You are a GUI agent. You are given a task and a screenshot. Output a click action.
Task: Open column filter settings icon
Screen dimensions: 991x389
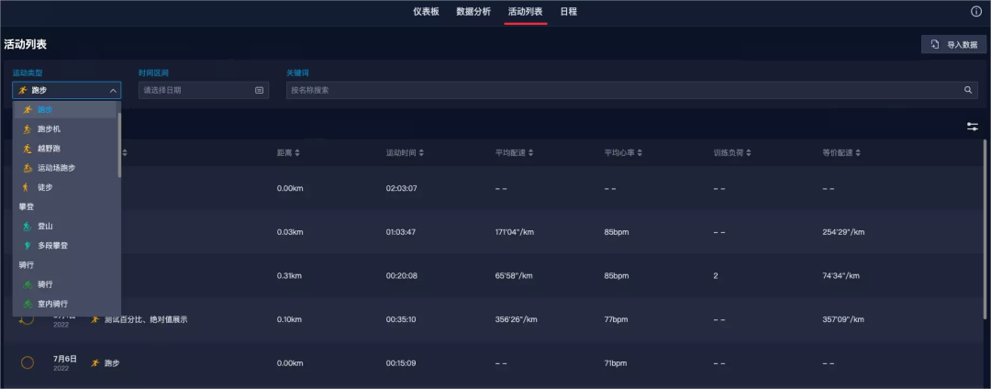(x=973, y=127)
